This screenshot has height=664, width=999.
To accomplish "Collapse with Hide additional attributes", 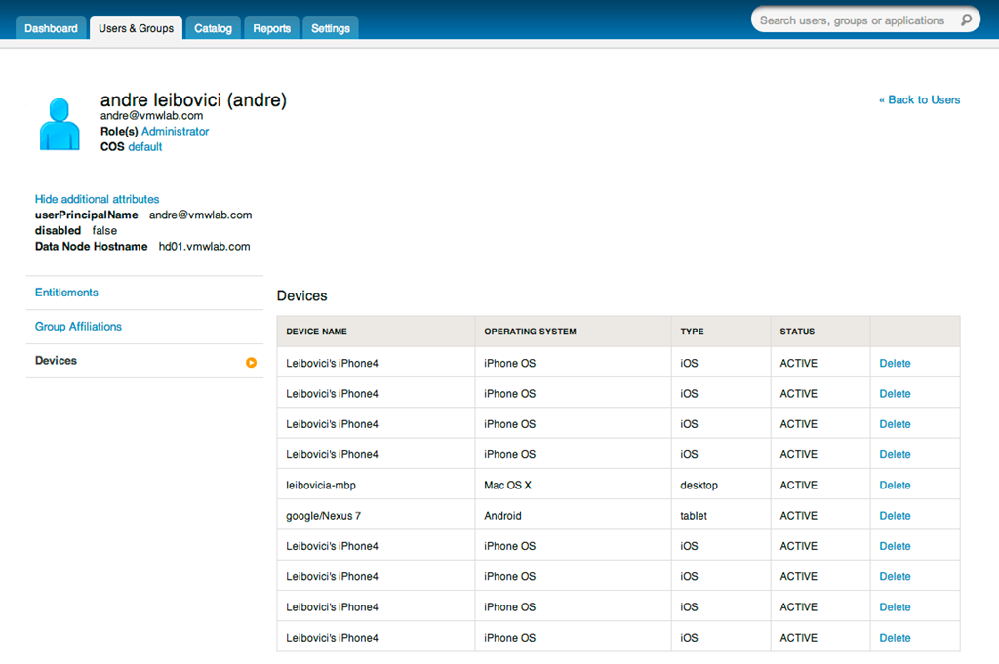I will (x=97, y=199).
